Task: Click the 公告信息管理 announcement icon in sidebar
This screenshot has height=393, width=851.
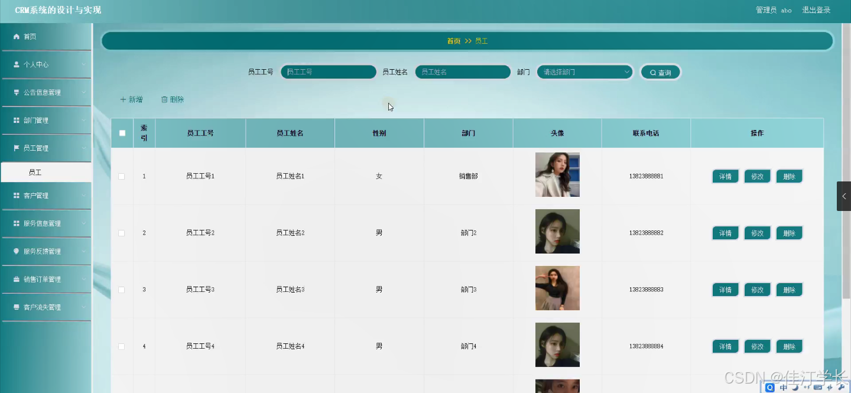Action: (17, 92)
